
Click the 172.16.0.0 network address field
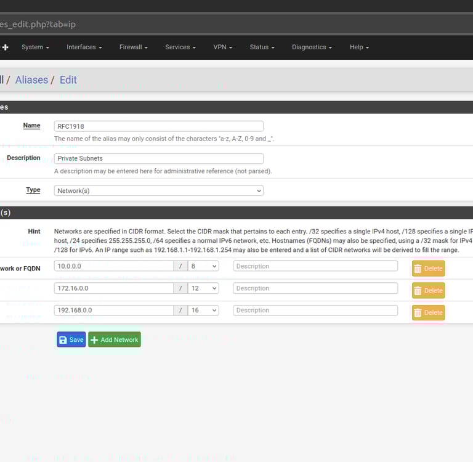coord(114,288)
